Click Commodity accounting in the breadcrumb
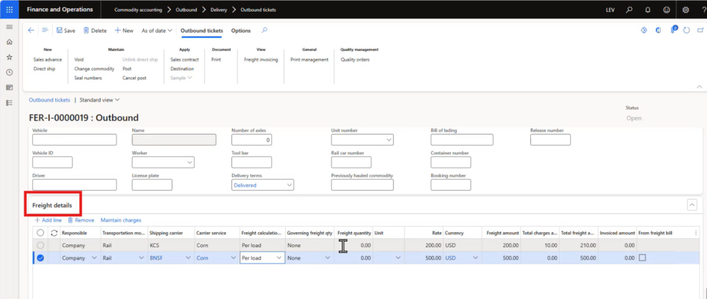This screenshot has width=707, height=299. (x=138, y=10)
